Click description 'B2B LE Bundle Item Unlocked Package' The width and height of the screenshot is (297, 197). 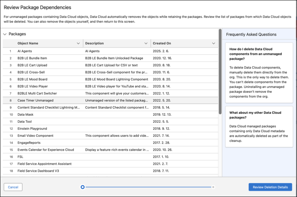[114, 58]
